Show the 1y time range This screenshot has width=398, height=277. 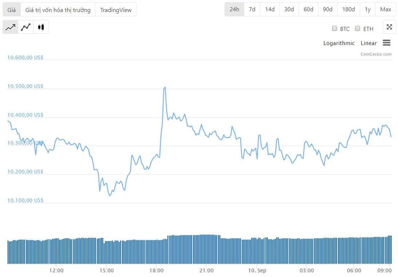point(368,9)
